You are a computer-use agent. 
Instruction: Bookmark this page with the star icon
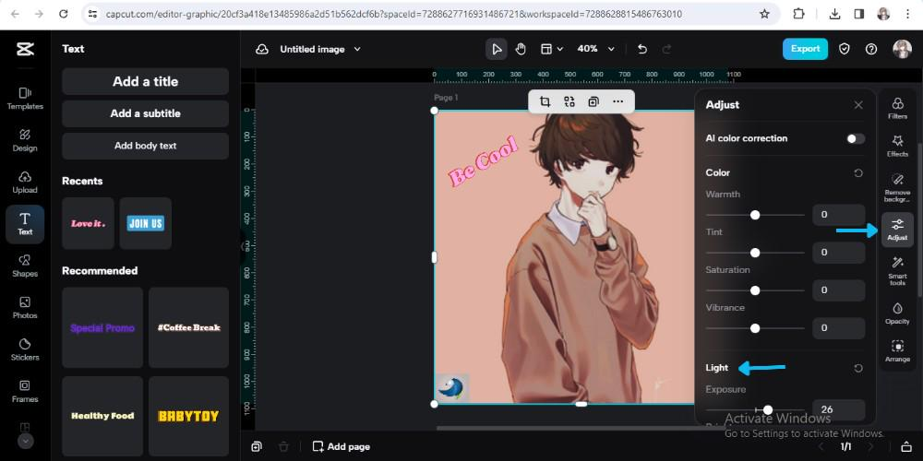tap(764, 14)
